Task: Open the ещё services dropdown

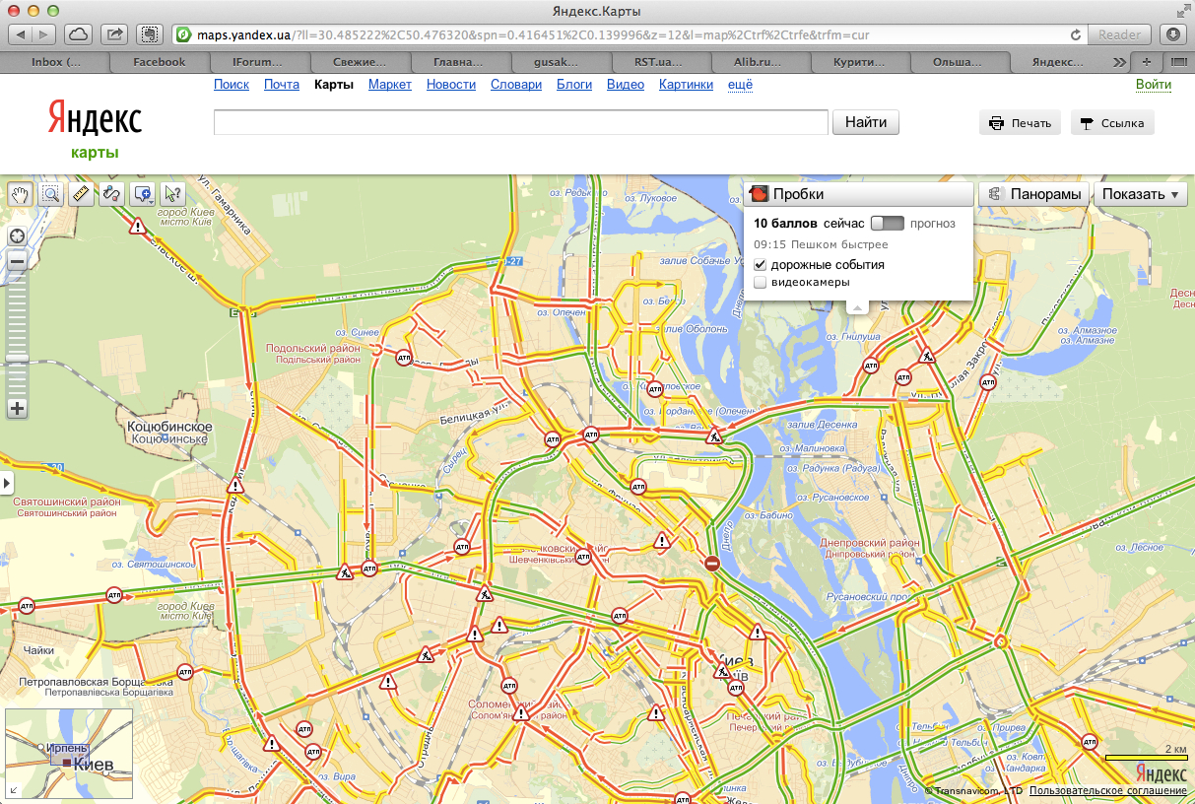Action: click(740, 85)
